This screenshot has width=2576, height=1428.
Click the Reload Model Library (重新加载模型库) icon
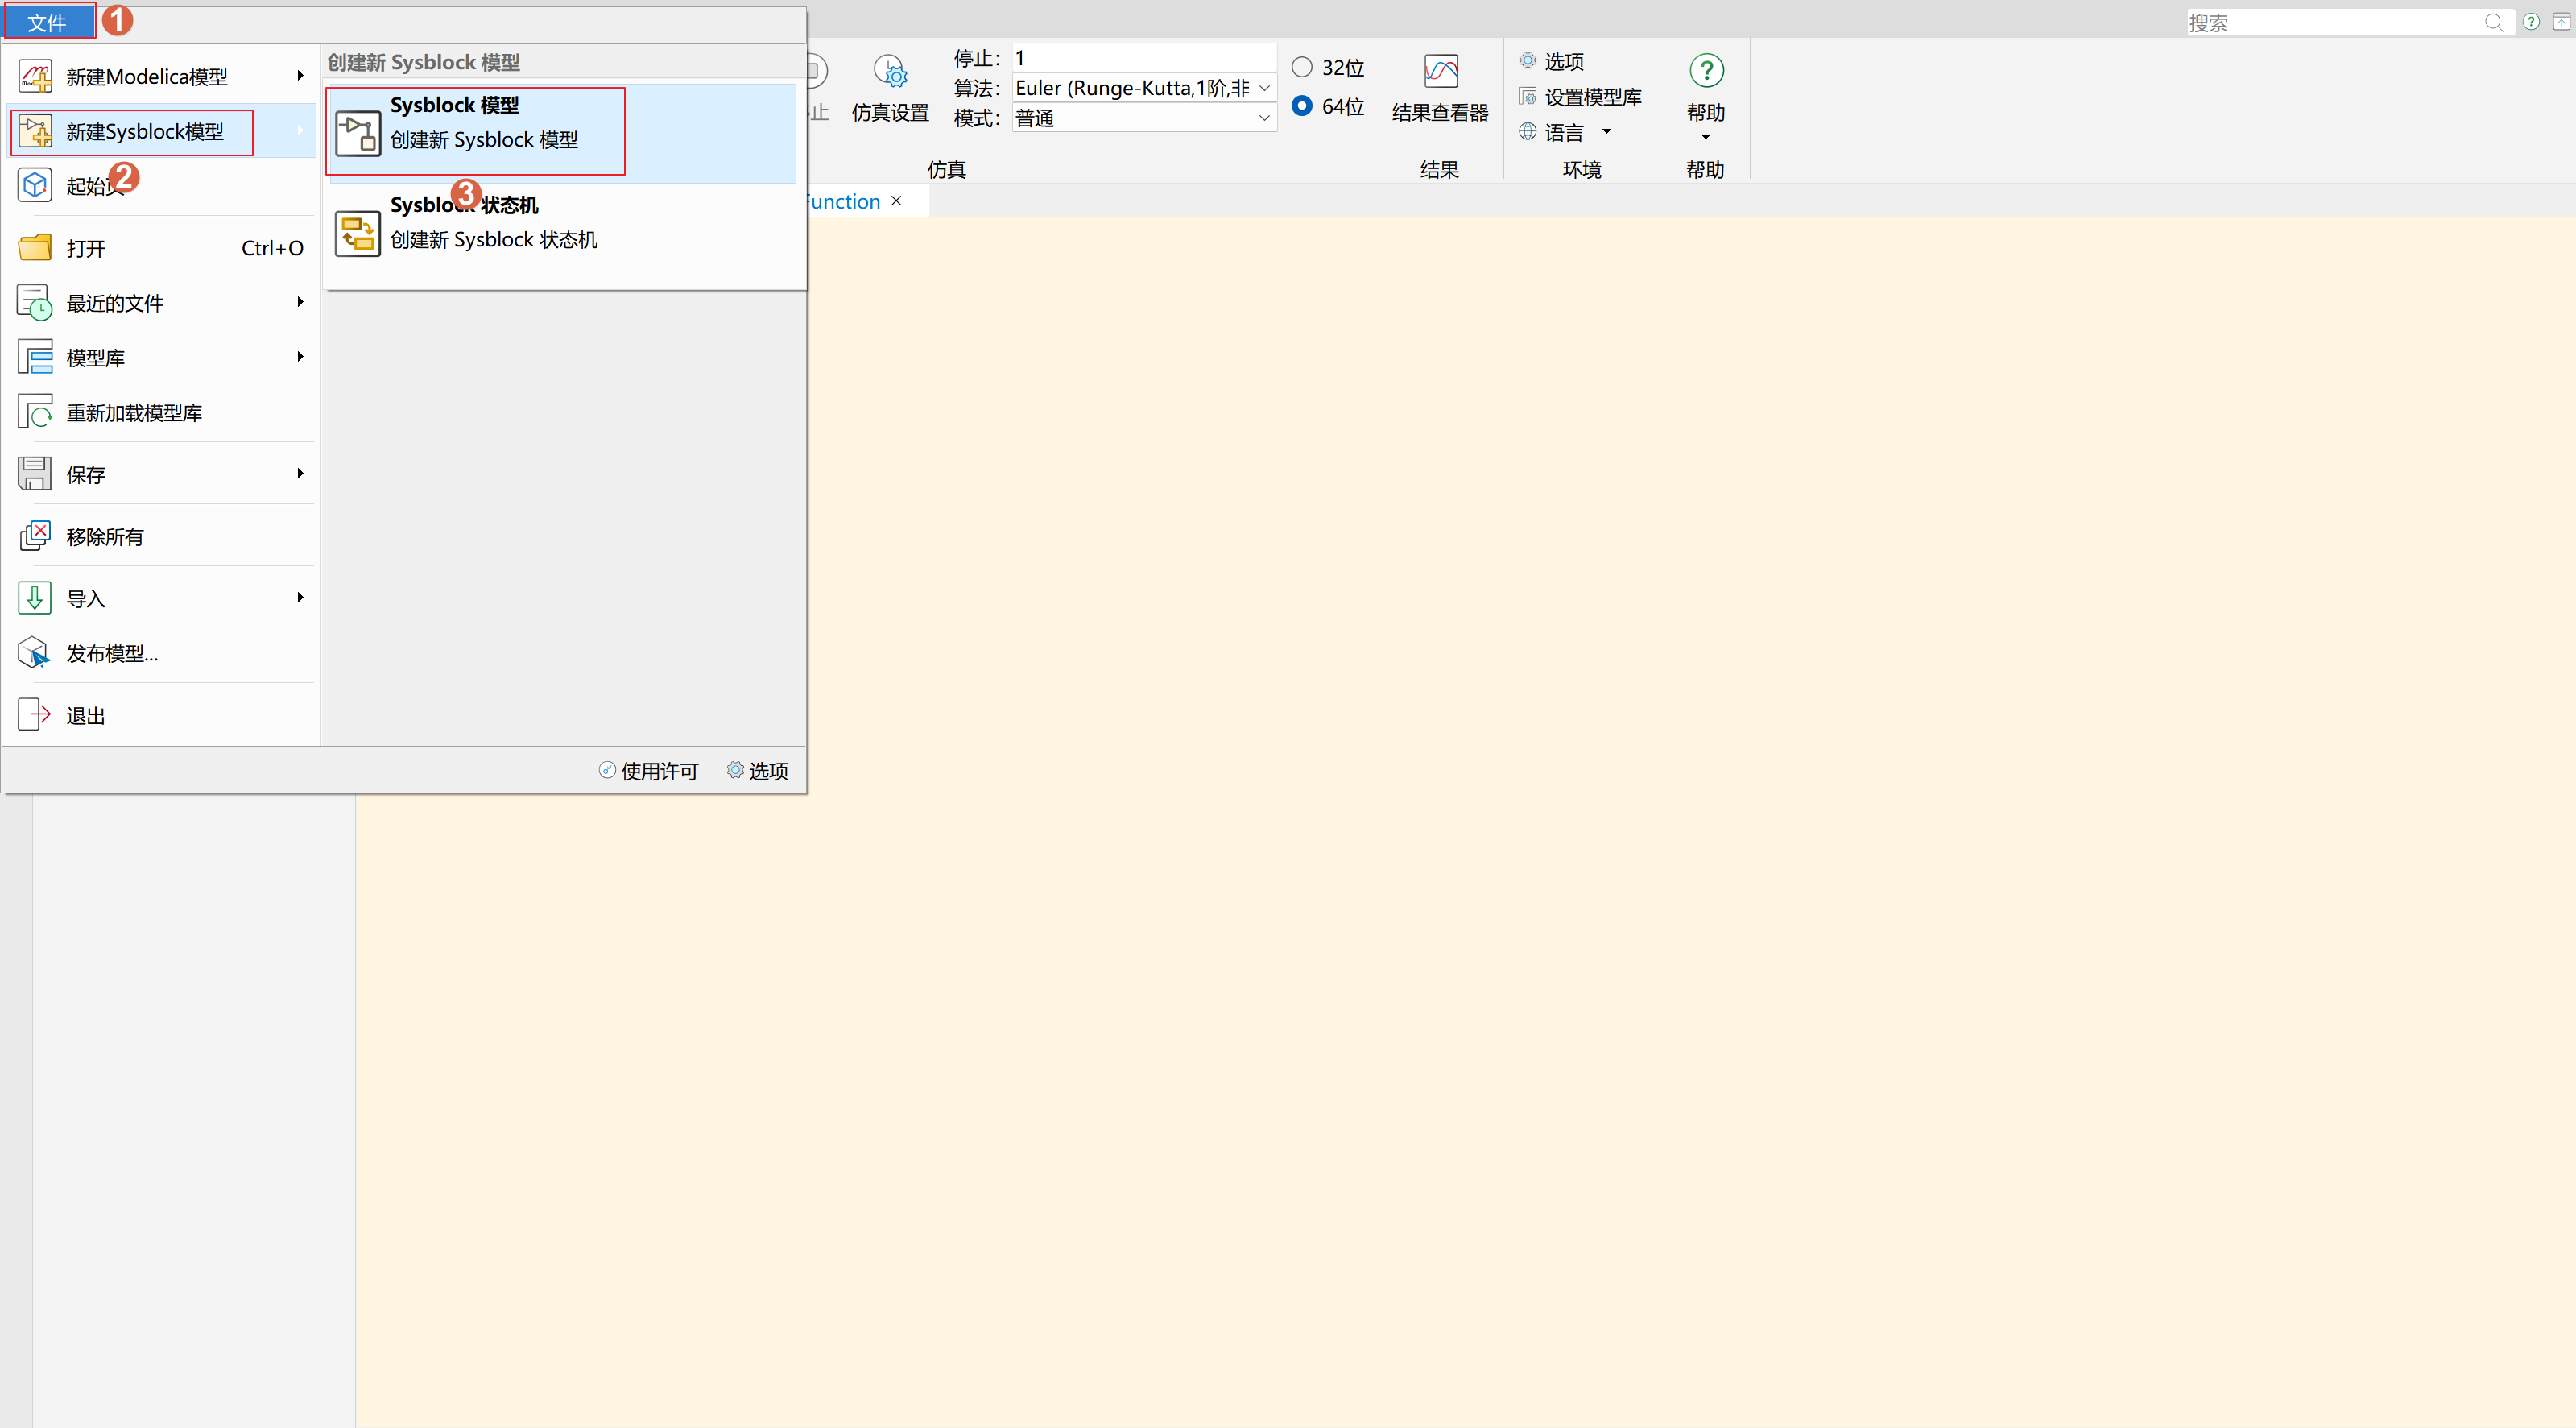coord(34,412)
